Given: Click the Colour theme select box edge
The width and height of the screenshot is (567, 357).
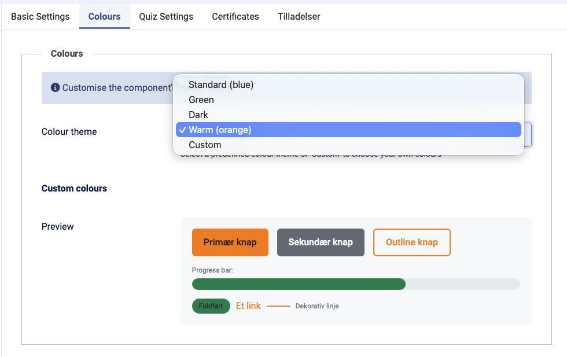Looking at the screenshot, I should click(528, 134).
